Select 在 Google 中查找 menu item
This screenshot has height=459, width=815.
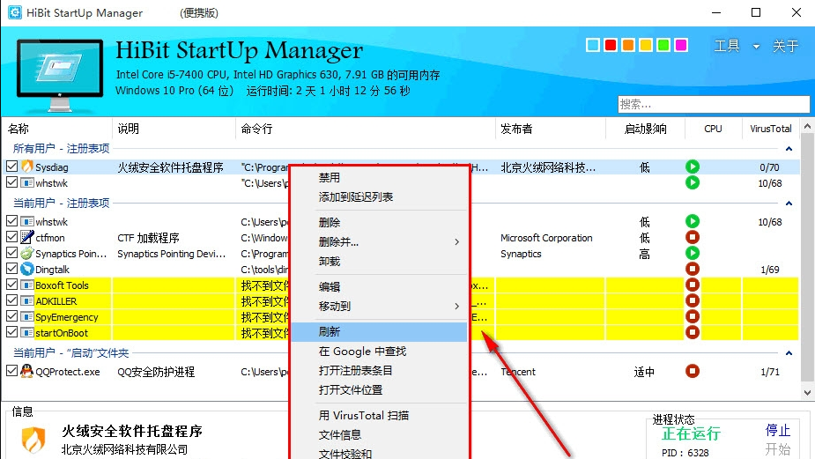(x=362, y=352)
